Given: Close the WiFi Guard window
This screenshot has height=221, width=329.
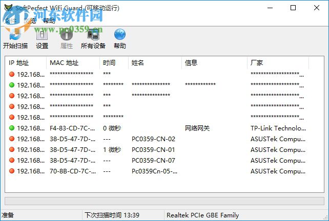Looking at the screenshot, I should click(317, 8).
